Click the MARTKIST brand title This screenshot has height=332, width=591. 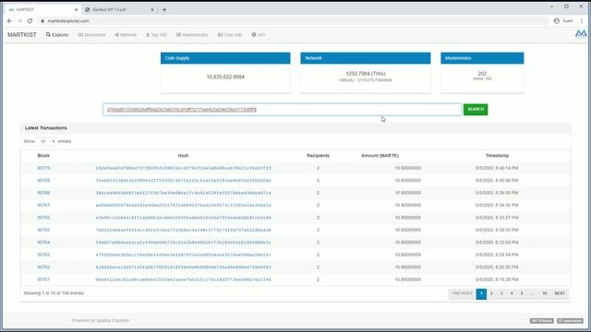(x=22, y=35)
